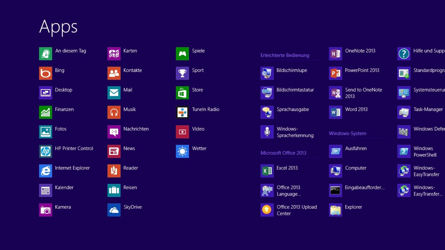The image size is (445, 250).
Task: Open the Musik headphones icon
Action: click(114, 112)
